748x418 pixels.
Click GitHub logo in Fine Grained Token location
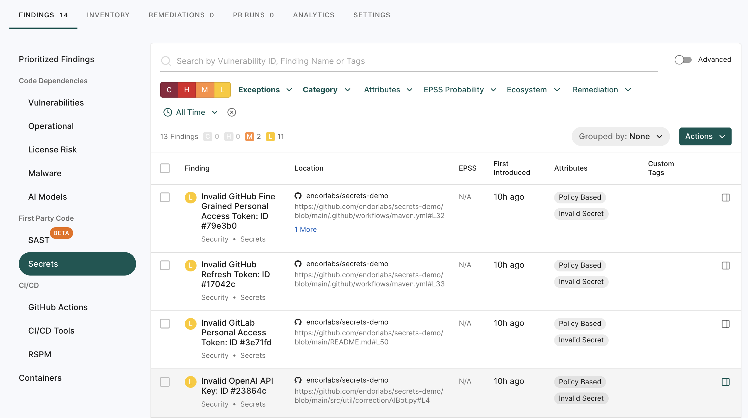click(298, 196)
